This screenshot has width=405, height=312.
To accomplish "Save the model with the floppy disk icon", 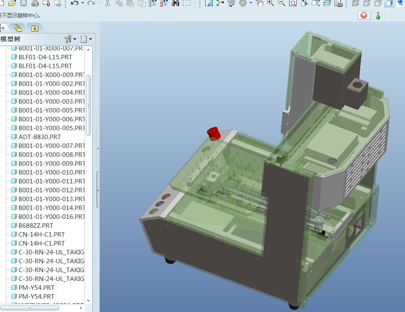I will pyautogui.click(x=23, y=3).
